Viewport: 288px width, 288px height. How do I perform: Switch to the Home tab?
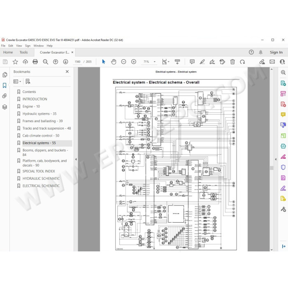pos(8,52)
